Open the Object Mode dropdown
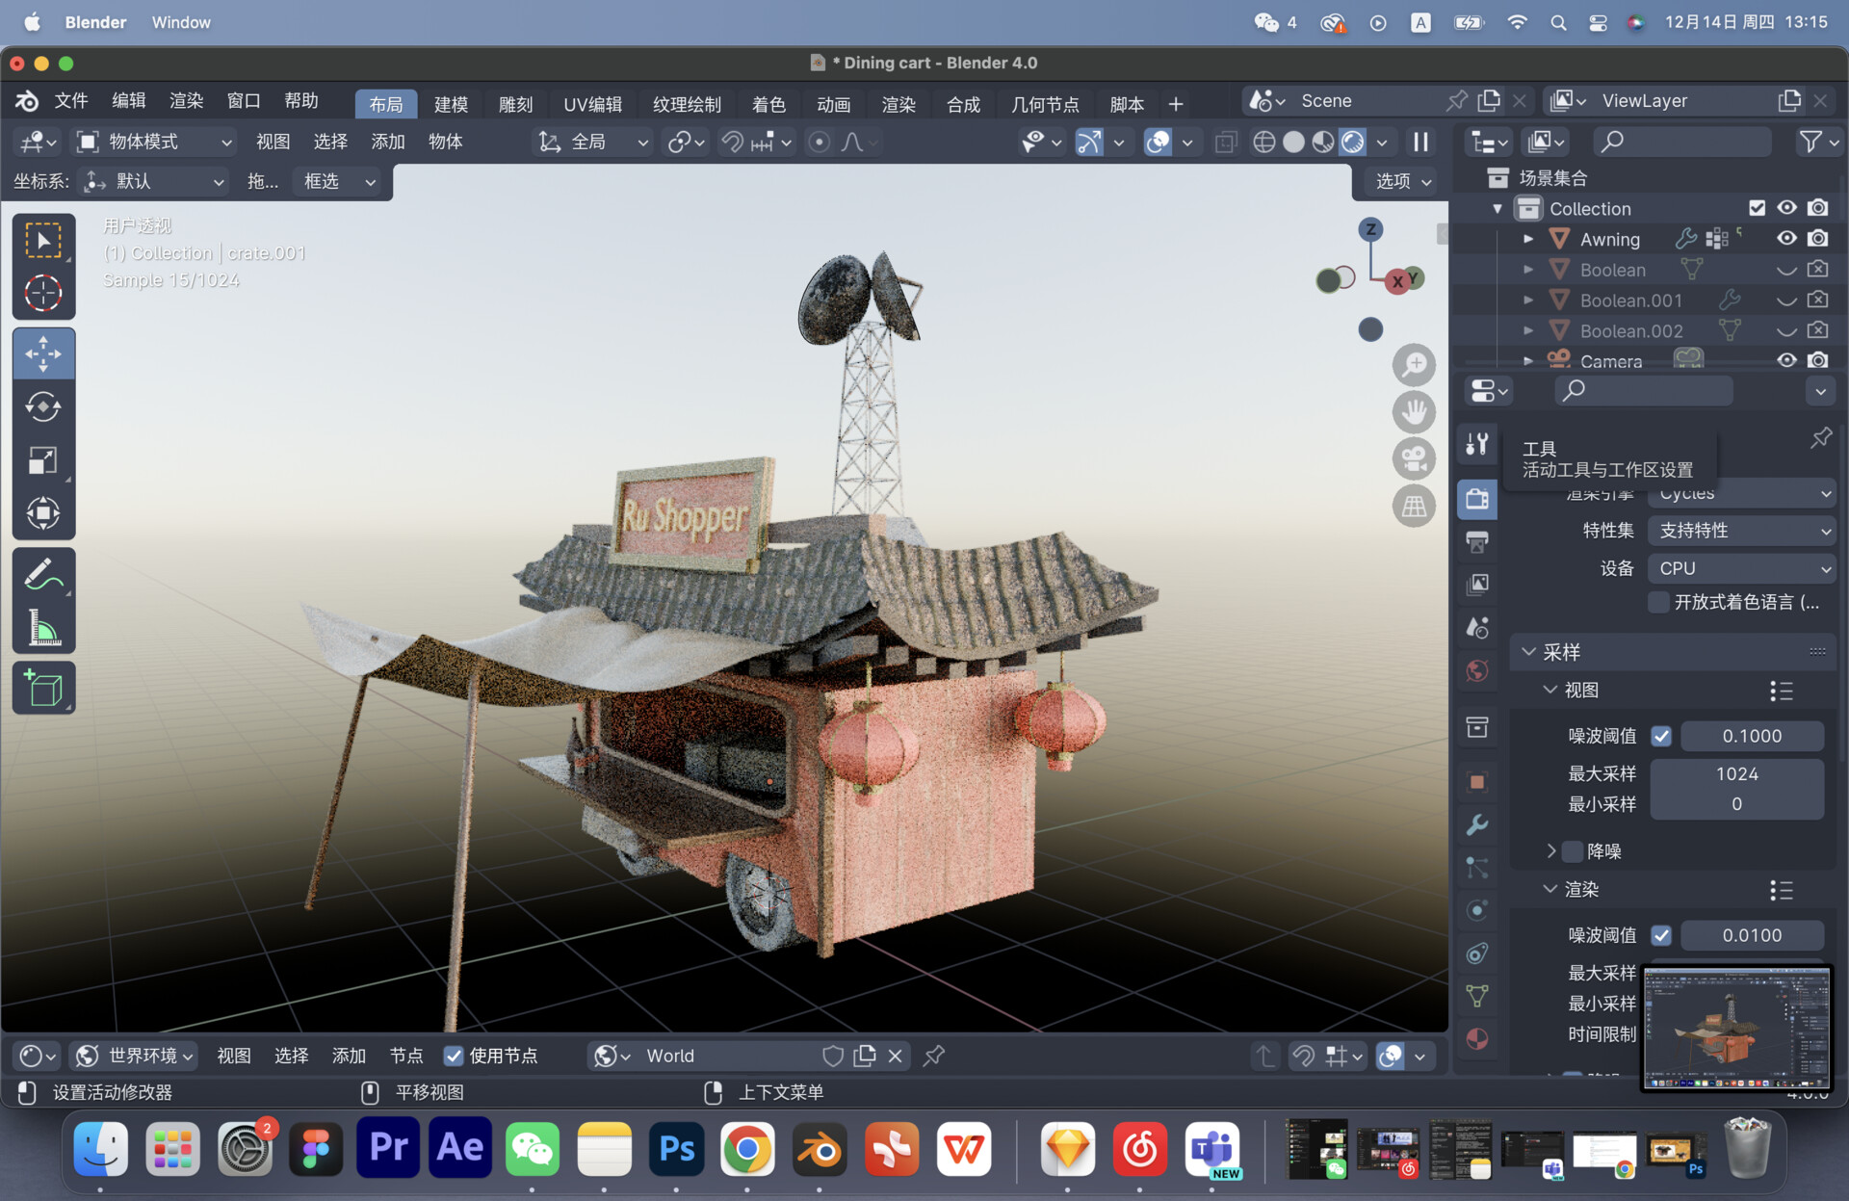The height and width of the screenshot is (1201, 1849). click(x=155, y=143)
